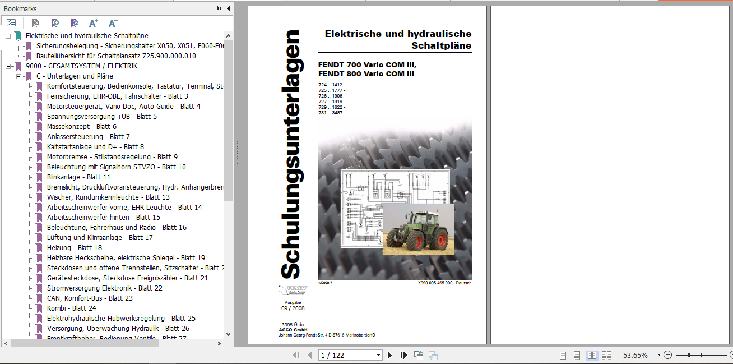Screen dimensions: 733x364
Task: Select 'Gerätesteckdose, Steckdose Ereigniszähler - Blatt 21'
Action: coord(128,278)
